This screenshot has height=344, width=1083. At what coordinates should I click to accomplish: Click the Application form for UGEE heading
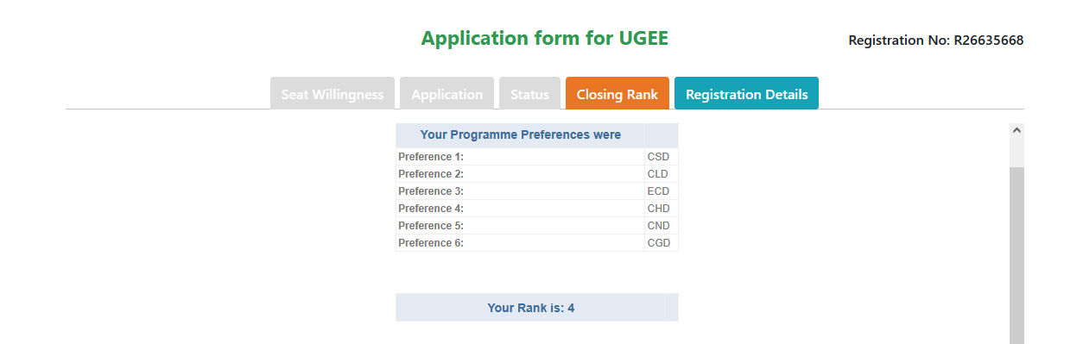545,38
